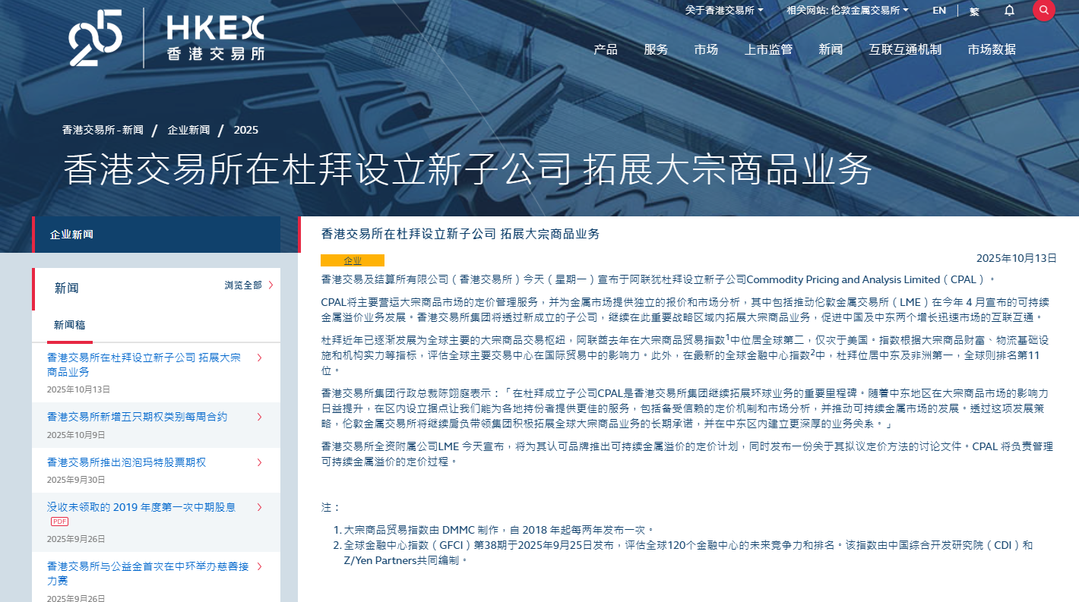This screenshot has height=602, width=1079.
Task: Open the notification bell
Action: tap(1009, 11)
